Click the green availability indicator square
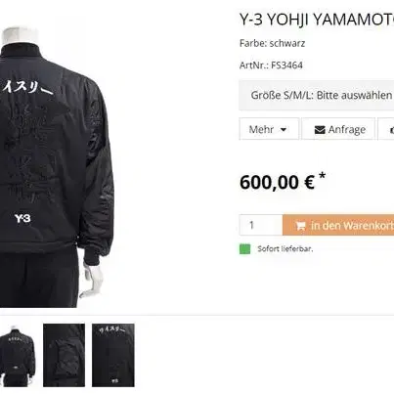Image resolution: width=394 pixels, height=394 pixels. point(245,249)
